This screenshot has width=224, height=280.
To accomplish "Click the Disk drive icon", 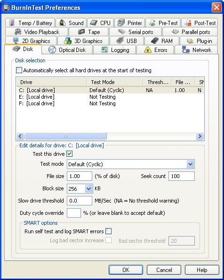I will coord(16,49).
